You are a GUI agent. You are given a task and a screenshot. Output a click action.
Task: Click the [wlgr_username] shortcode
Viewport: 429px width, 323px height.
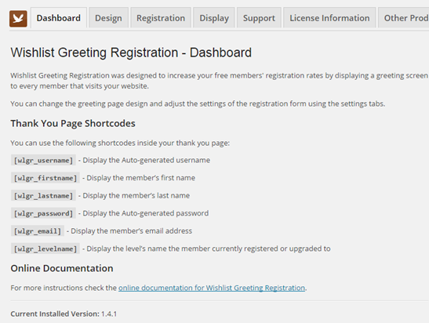[43, 160]
